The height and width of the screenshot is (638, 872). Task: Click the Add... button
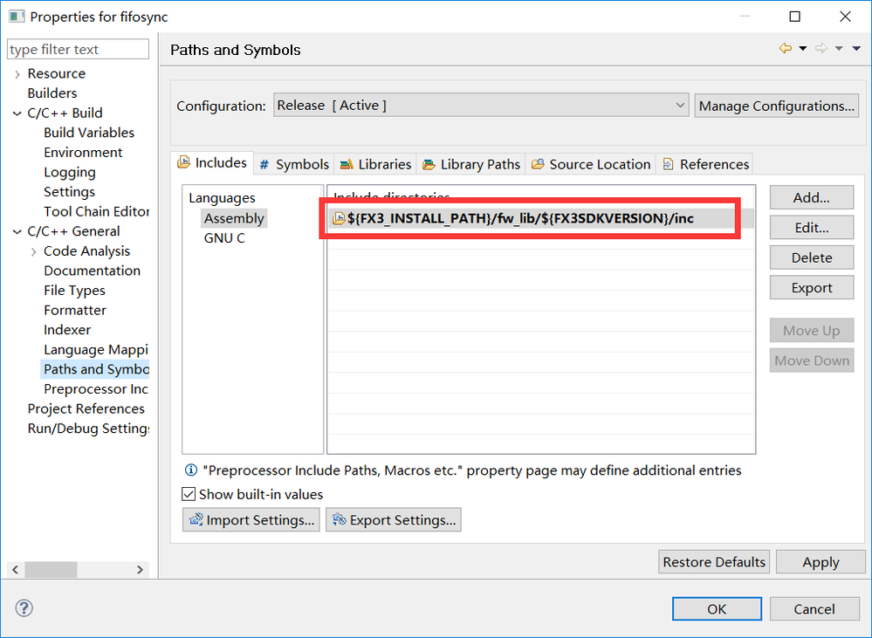click(x=811, y=197)
